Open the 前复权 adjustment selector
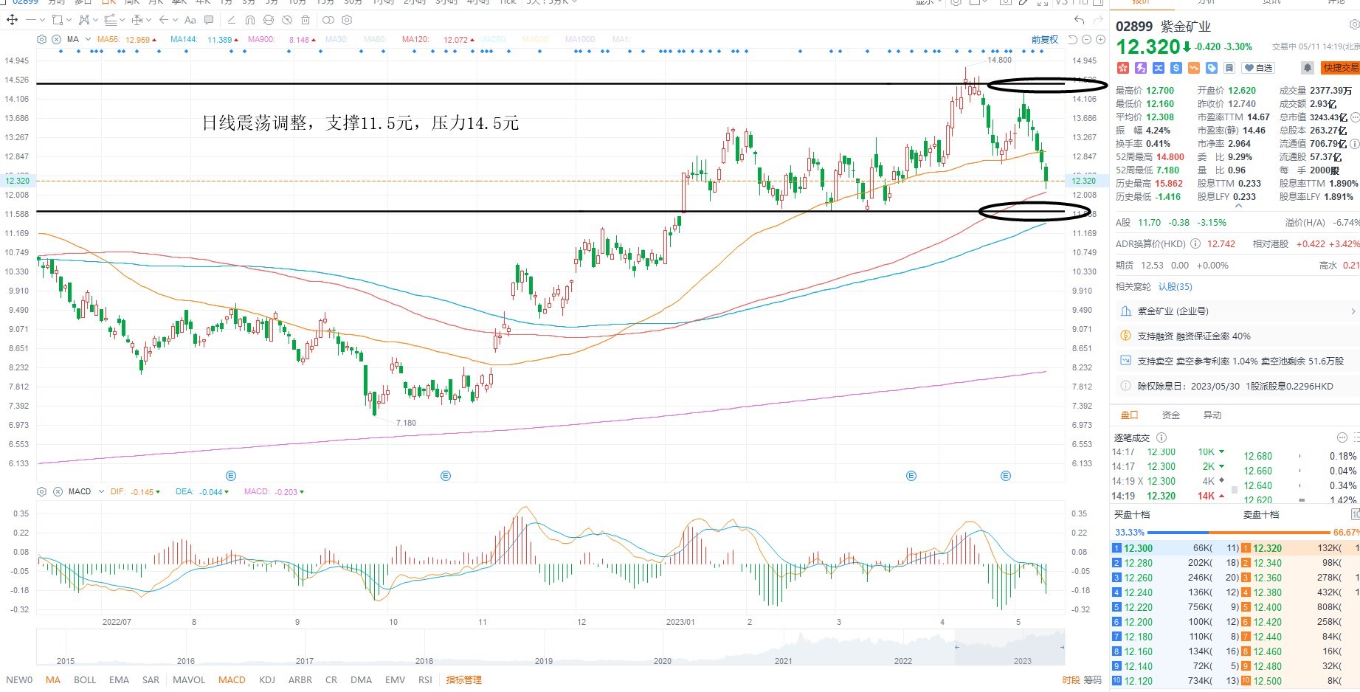 point(1045,39)
